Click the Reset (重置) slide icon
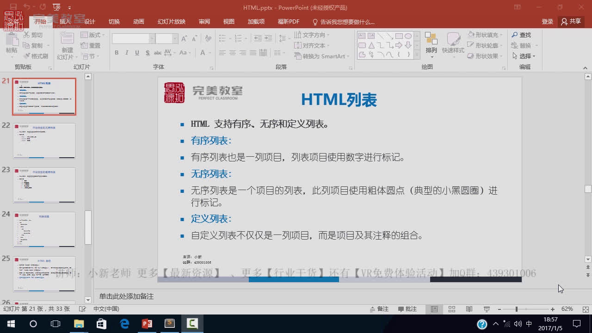592x333 pixels. [91, 45]
